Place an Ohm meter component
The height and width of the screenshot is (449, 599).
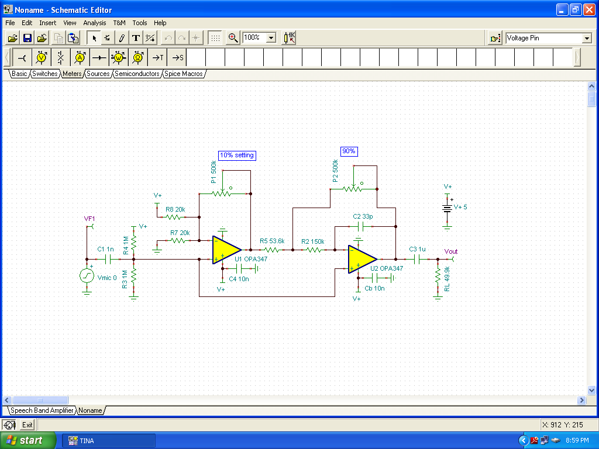tap(138, 58)
